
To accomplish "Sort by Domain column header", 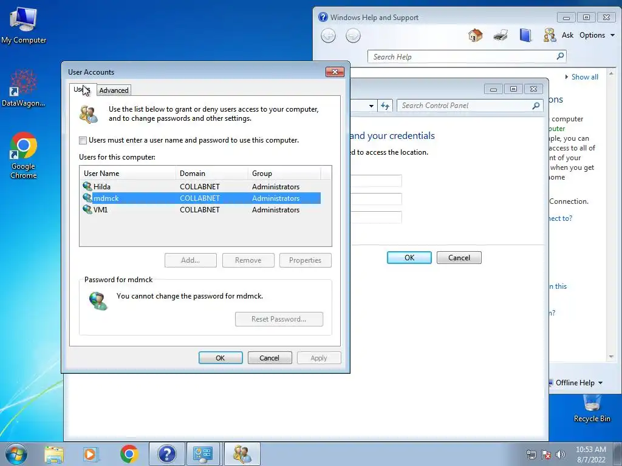I will tap(211, 173).
